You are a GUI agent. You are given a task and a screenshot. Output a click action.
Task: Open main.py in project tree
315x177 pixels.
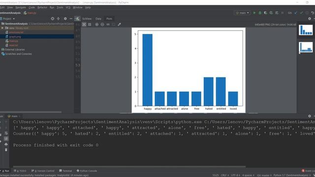tap(14, 41)
